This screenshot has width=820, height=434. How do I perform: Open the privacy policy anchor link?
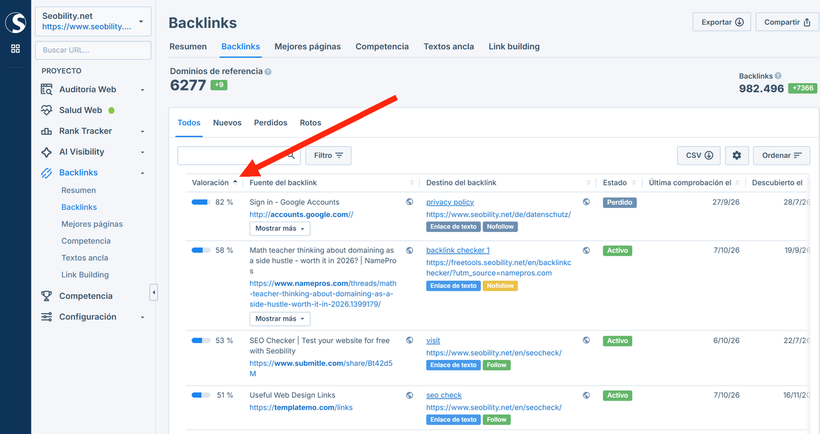pyautogui.click(x=450, y=202)
